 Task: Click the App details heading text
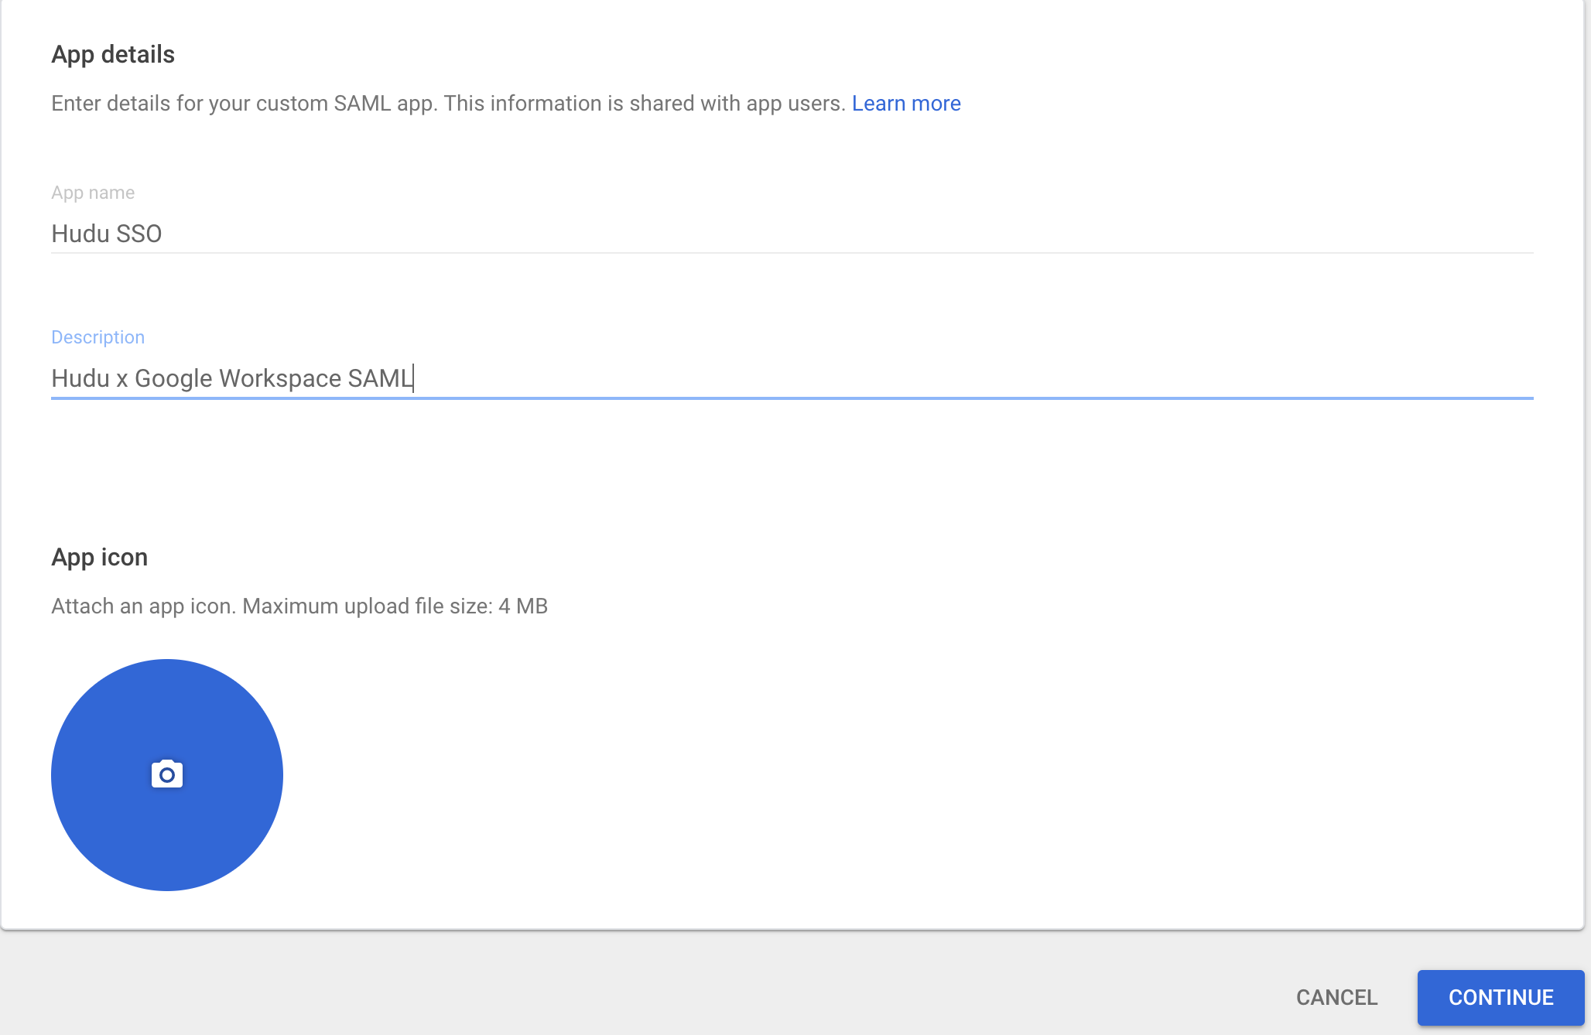coord(113,54)
